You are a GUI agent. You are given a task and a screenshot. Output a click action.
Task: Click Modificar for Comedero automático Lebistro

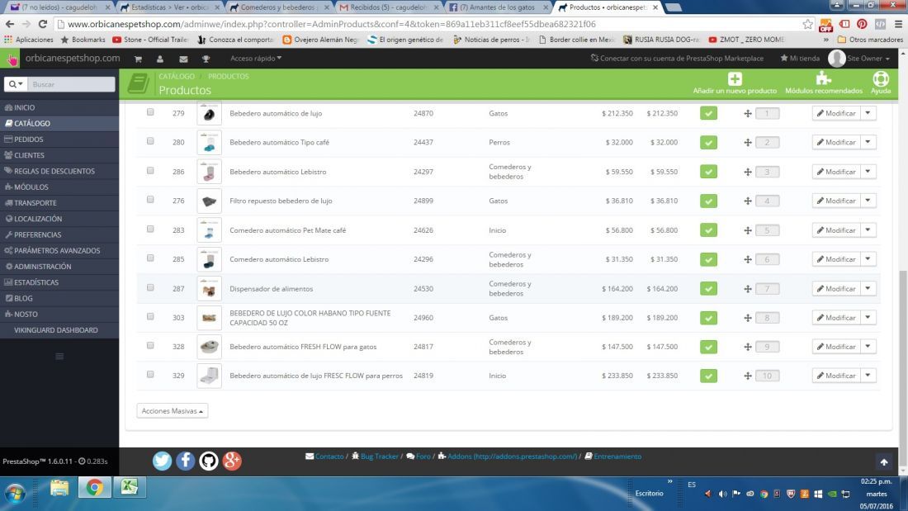(x=836, y=259)
